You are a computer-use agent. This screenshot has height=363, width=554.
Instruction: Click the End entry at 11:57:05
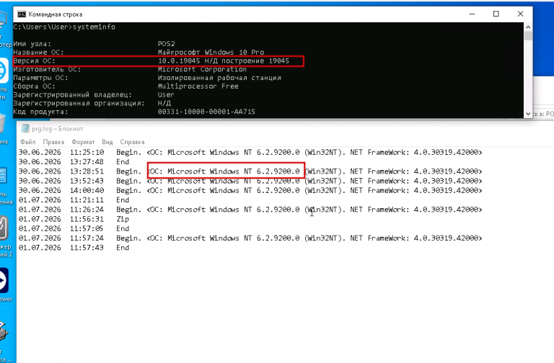pyautogui.click(x=123, y=228)
